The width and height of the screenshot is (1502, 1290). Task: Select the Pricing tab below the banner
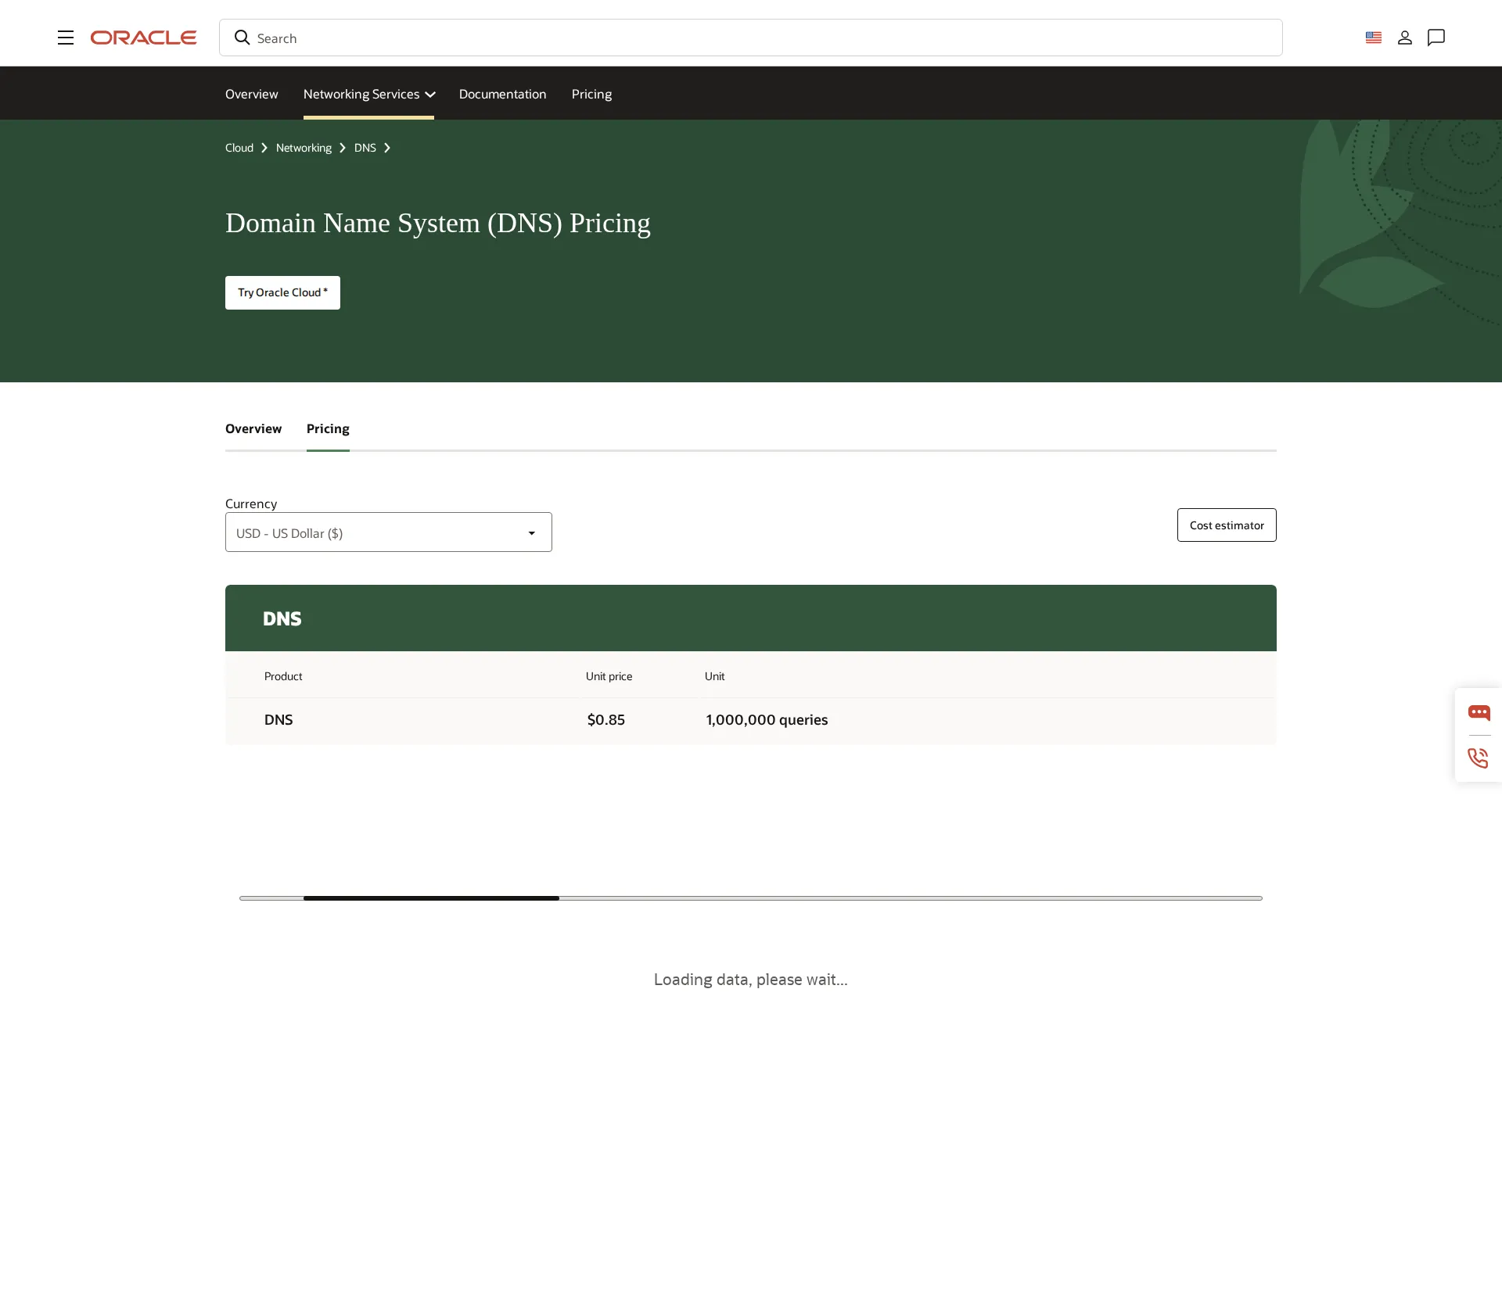point(328,428)
